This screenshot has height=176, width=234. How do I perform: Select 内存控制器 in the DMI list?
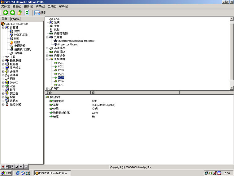pos(61,34)
